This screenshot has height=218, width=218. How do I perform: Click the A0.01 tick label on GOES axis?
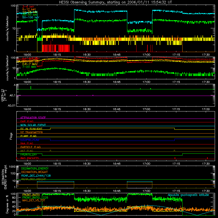[x=12, y=105]
